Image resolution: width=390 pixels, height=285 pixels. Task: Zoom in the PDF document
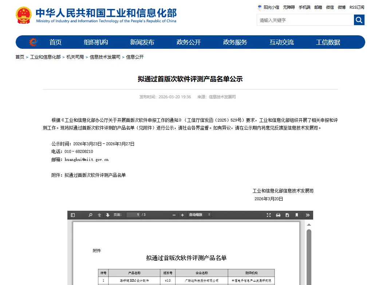pyautogui.click(x=182, y=215)
